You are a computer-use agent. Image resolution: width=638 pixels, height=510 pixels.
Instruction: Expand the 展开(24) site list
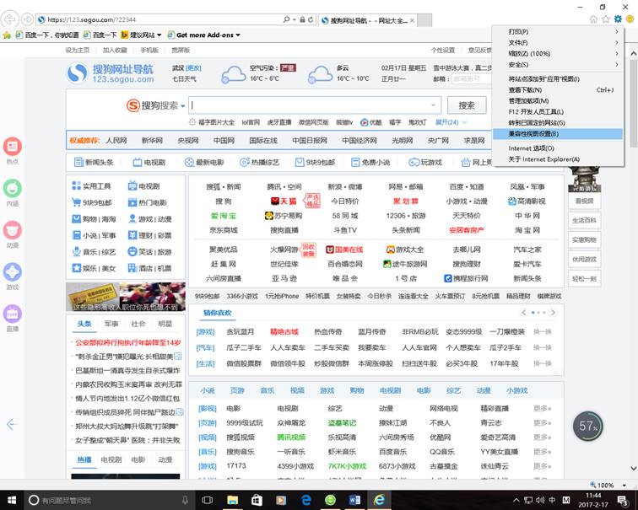click(x=451, y=122)
